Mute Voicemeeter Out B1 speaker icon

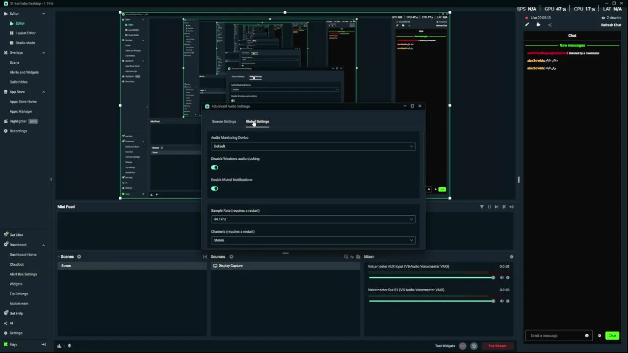[x=501, y=301]
